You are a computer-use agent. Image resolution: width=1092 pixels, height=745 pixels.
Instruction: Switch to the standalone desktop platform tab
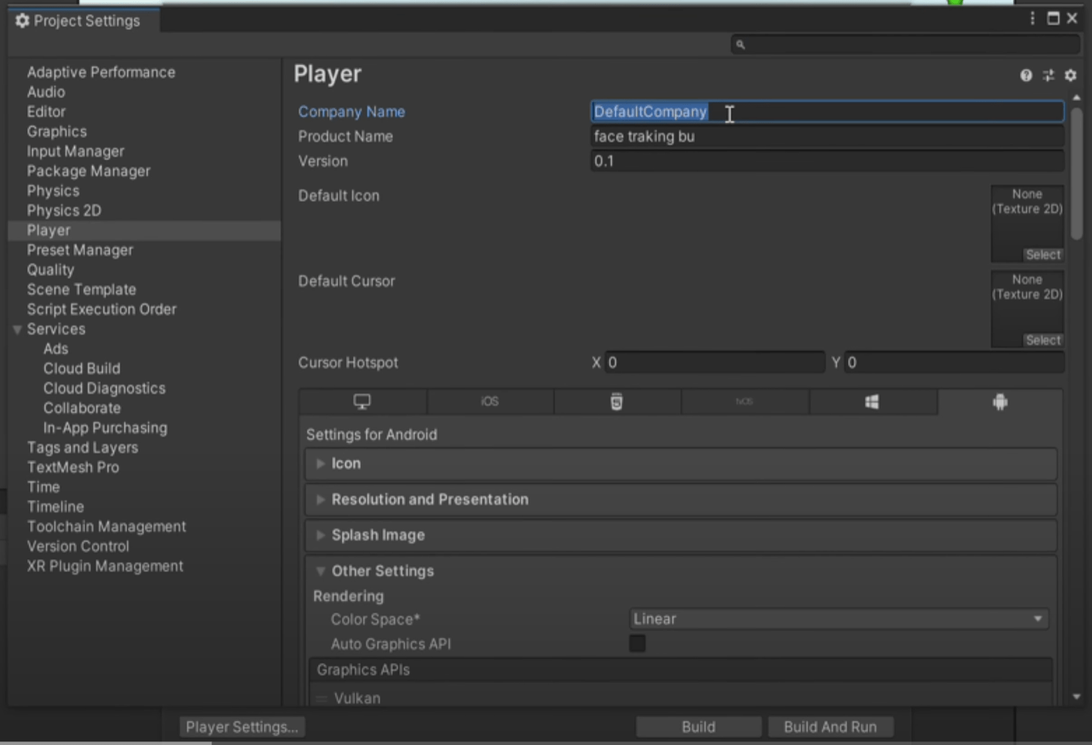[x=362, y=401]
